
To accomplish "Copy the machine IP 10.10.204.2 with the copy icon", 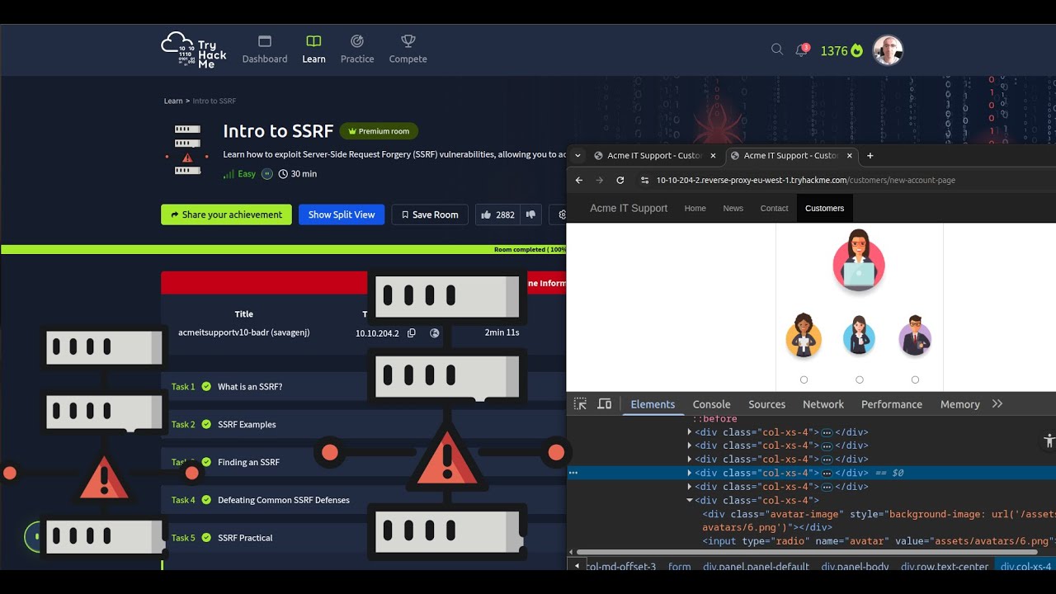I will click(x=411, y=333).
